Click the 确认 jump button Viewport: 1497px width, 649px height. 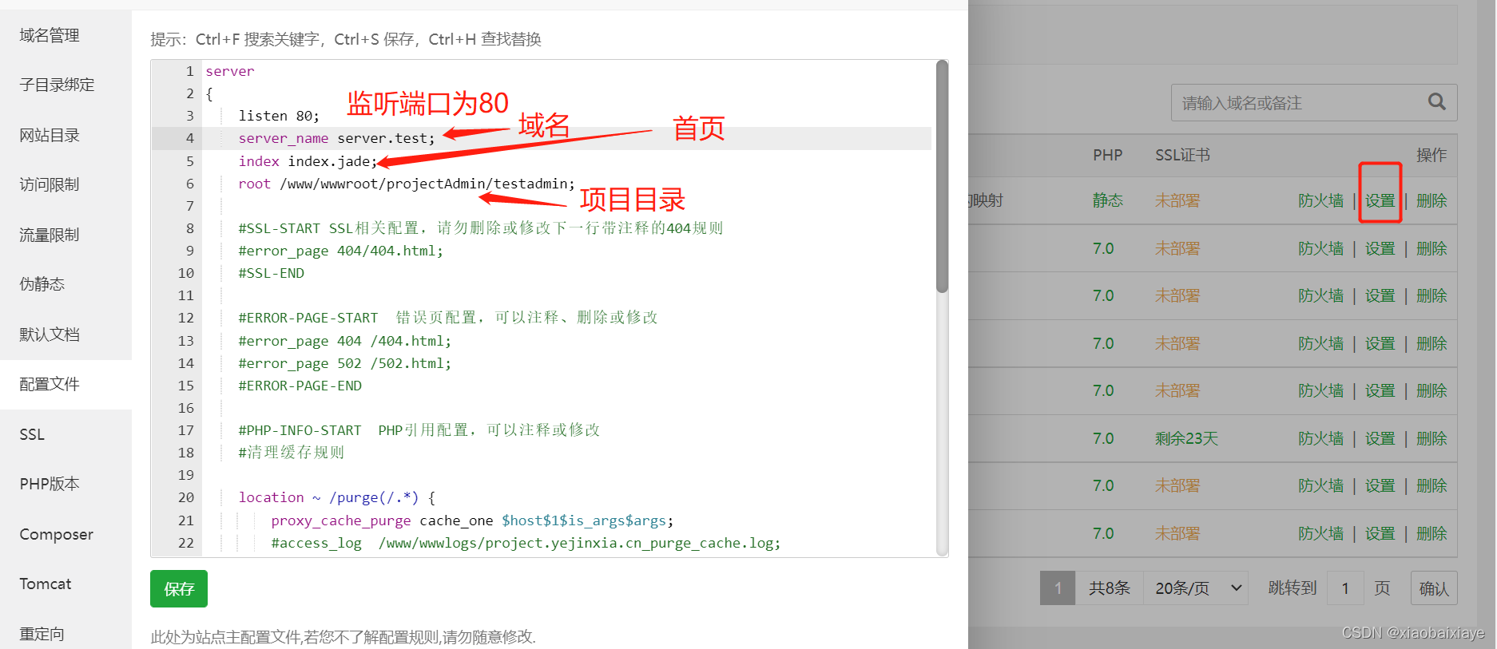(1434, 588)
